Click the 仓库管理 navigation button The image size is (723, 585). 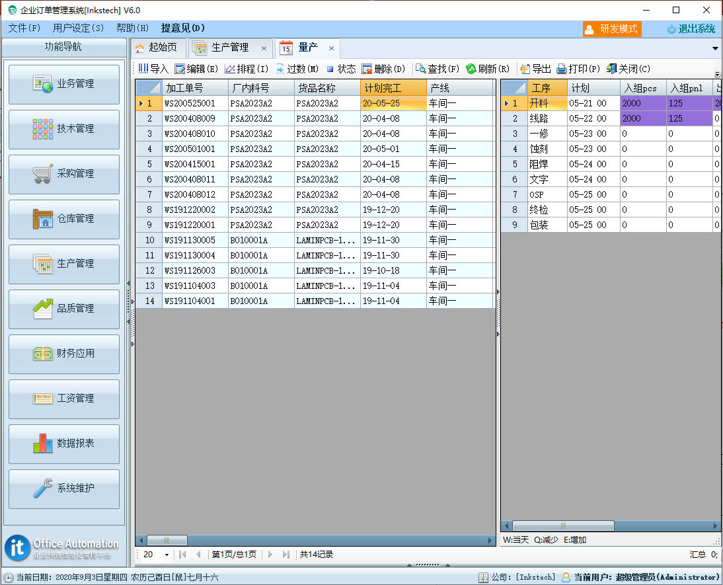coord(64,219)
